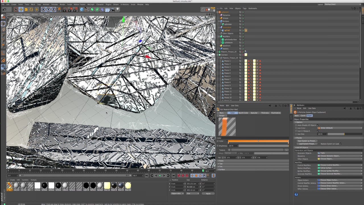364x205 pixels.
Task: Go to end of animation
Action: pos(173,176)
